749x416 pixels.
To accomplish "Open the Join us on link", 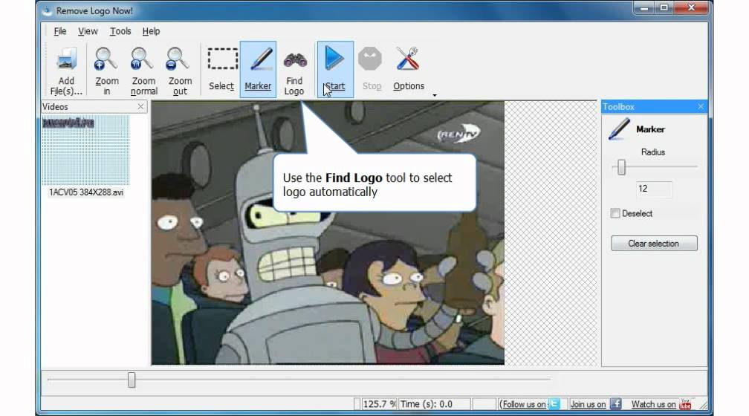I will pyautogui.click(x=588, y=404).
